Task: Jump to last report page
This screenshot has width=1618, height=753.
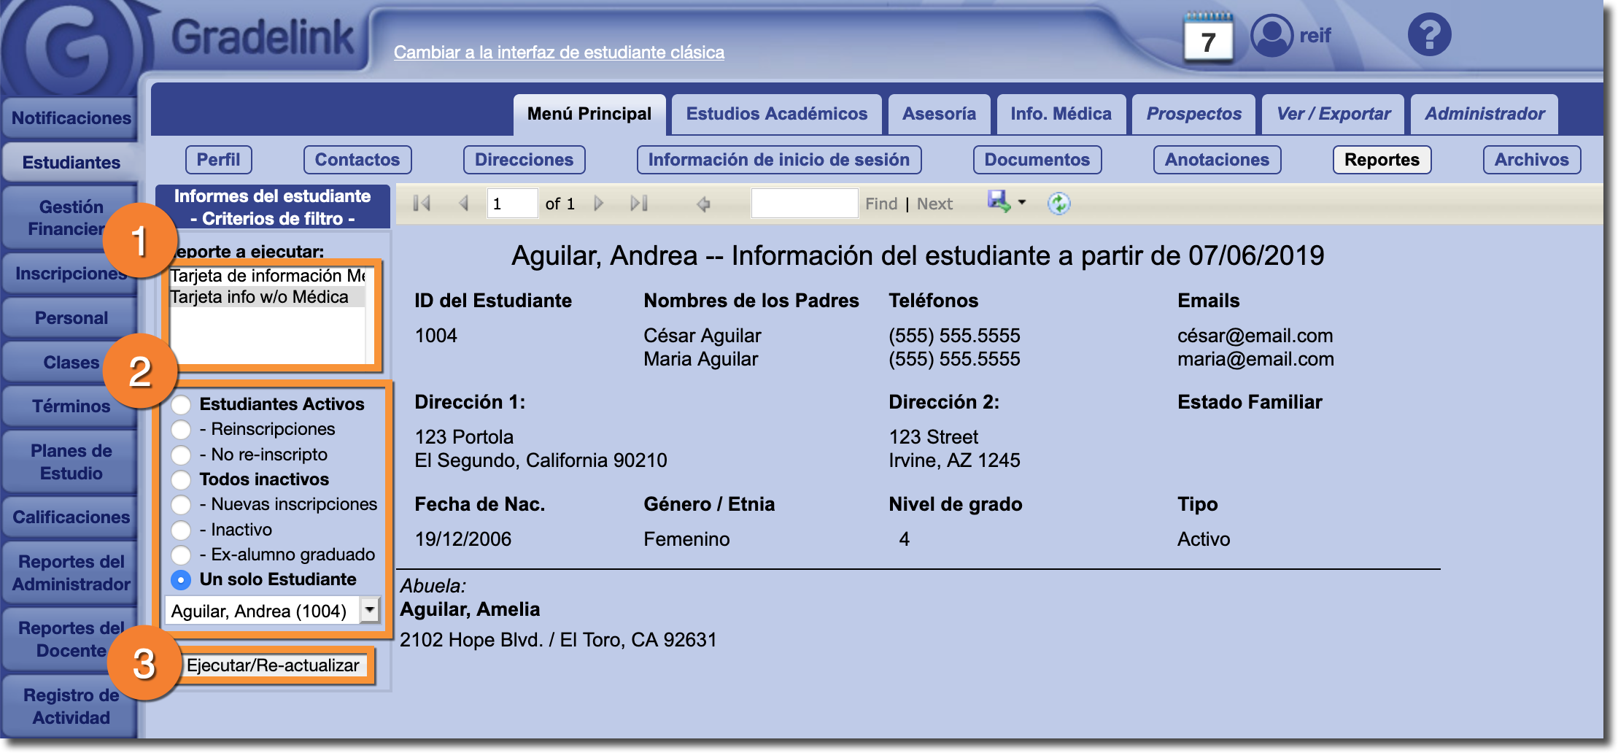Action: (x=639, y=204)
